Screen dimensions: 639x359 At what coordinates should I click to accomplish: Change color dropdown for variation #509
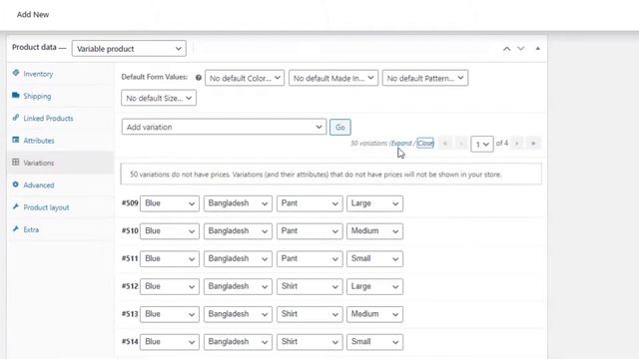click(x=170, y=203)
